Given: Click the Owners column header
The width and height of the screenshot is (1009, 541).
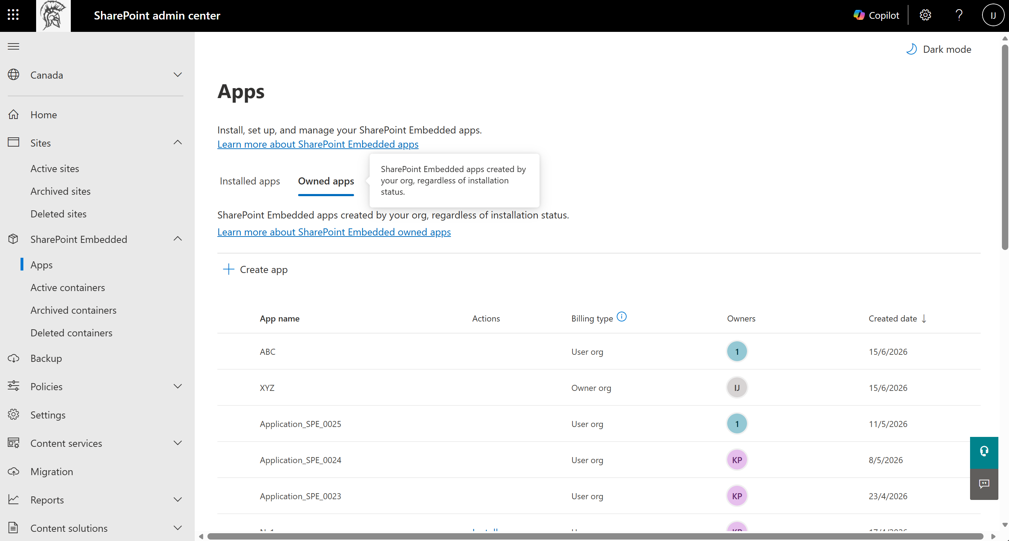Looking at the screenshot, I should [x=741, y=319].
